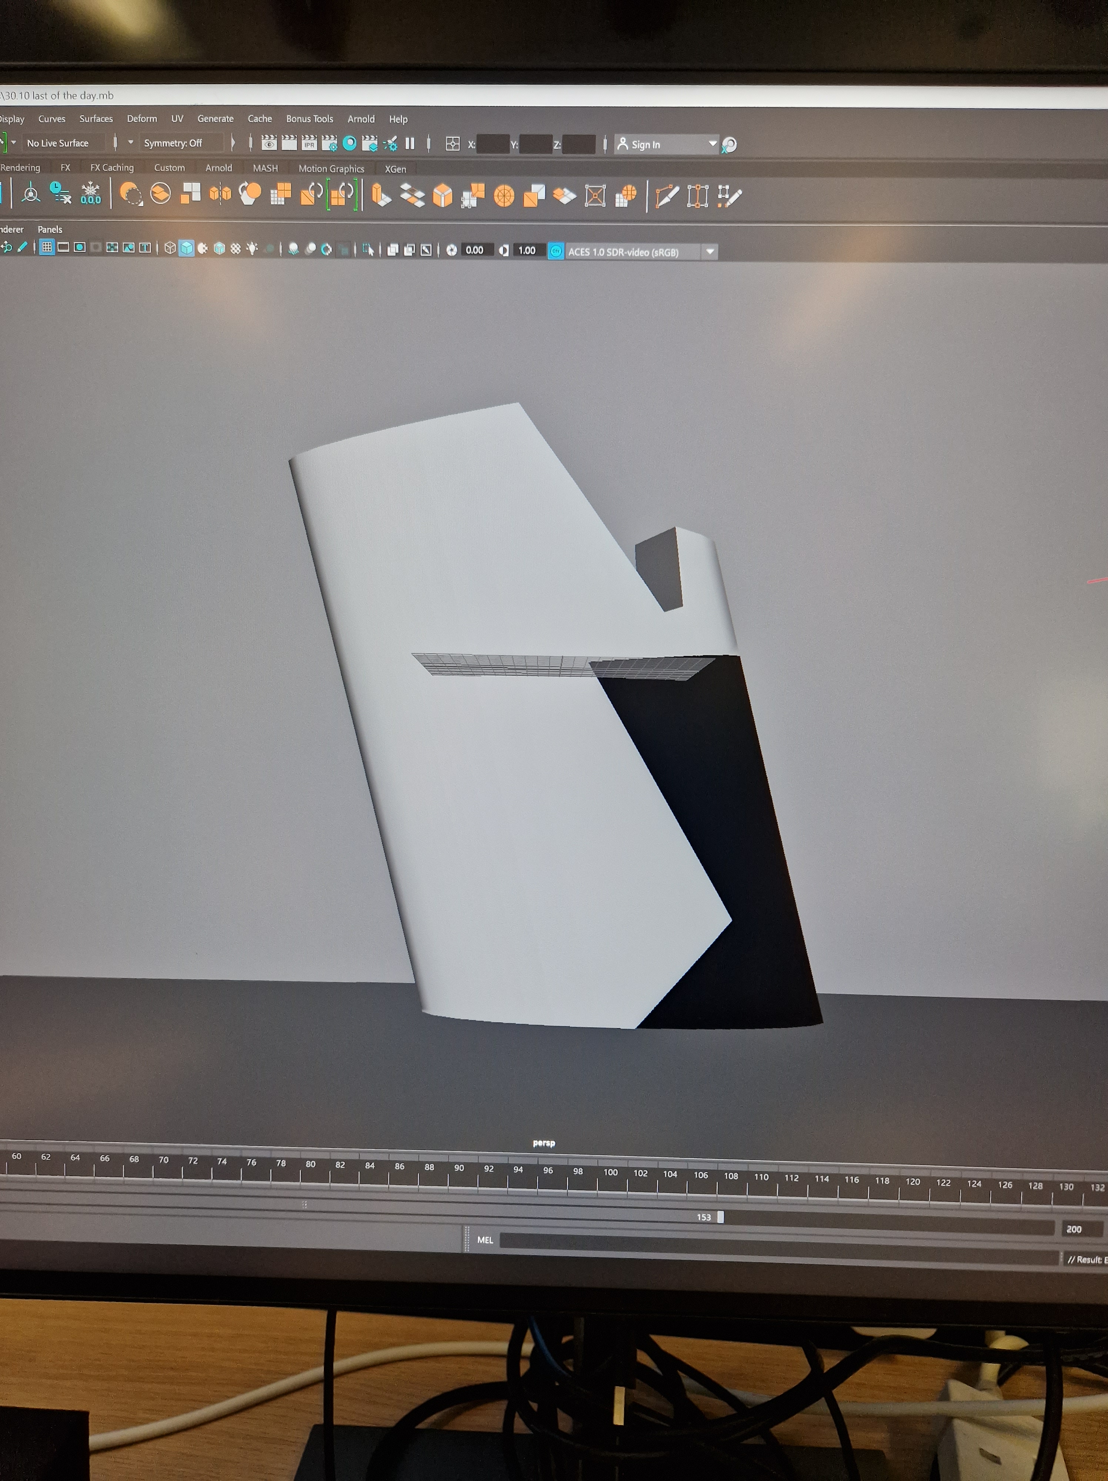Click the Multi-Cut tool icon

click(667, 197)
